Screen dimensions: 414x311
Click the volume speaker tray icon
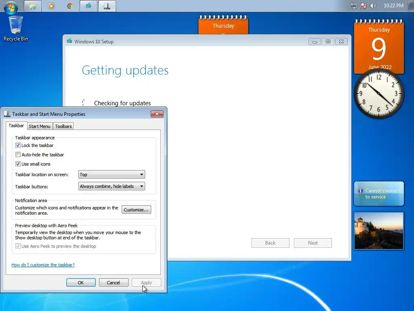tap(373, 6)
